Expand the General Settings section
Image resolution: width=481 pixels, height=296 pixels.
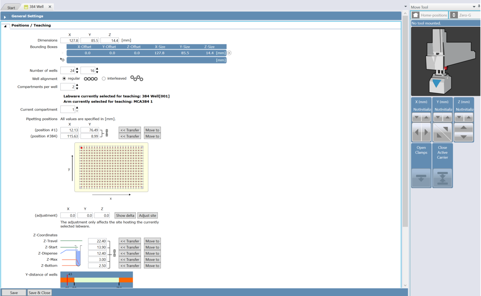(x=5, y=17)
